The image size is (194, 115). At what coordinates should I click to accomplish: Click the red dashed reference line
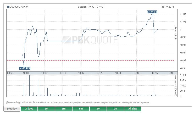pos(105,60)
